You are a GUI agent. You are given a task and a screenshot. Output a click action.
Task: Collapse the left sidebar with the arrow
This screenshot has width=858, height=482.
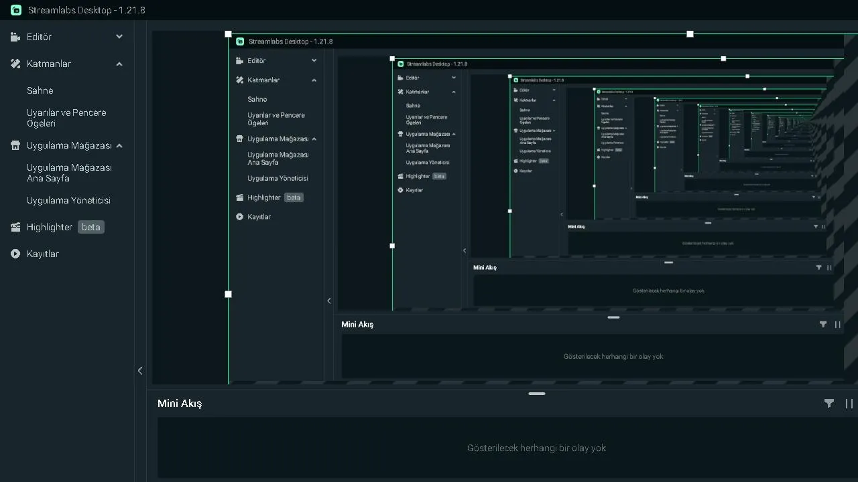[x=140, y=370]
